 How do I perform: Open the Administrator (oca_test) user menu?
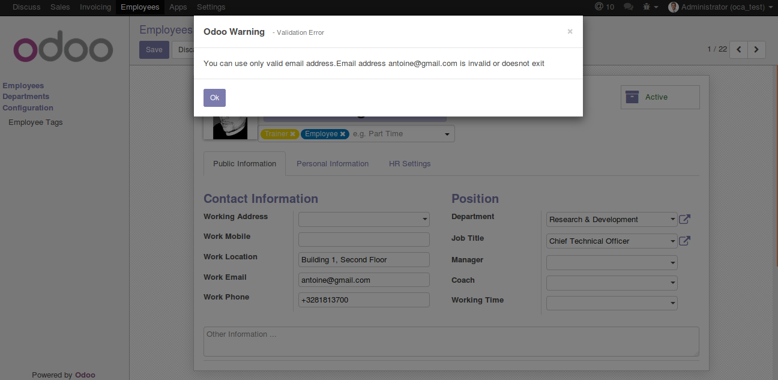[720, 7]
